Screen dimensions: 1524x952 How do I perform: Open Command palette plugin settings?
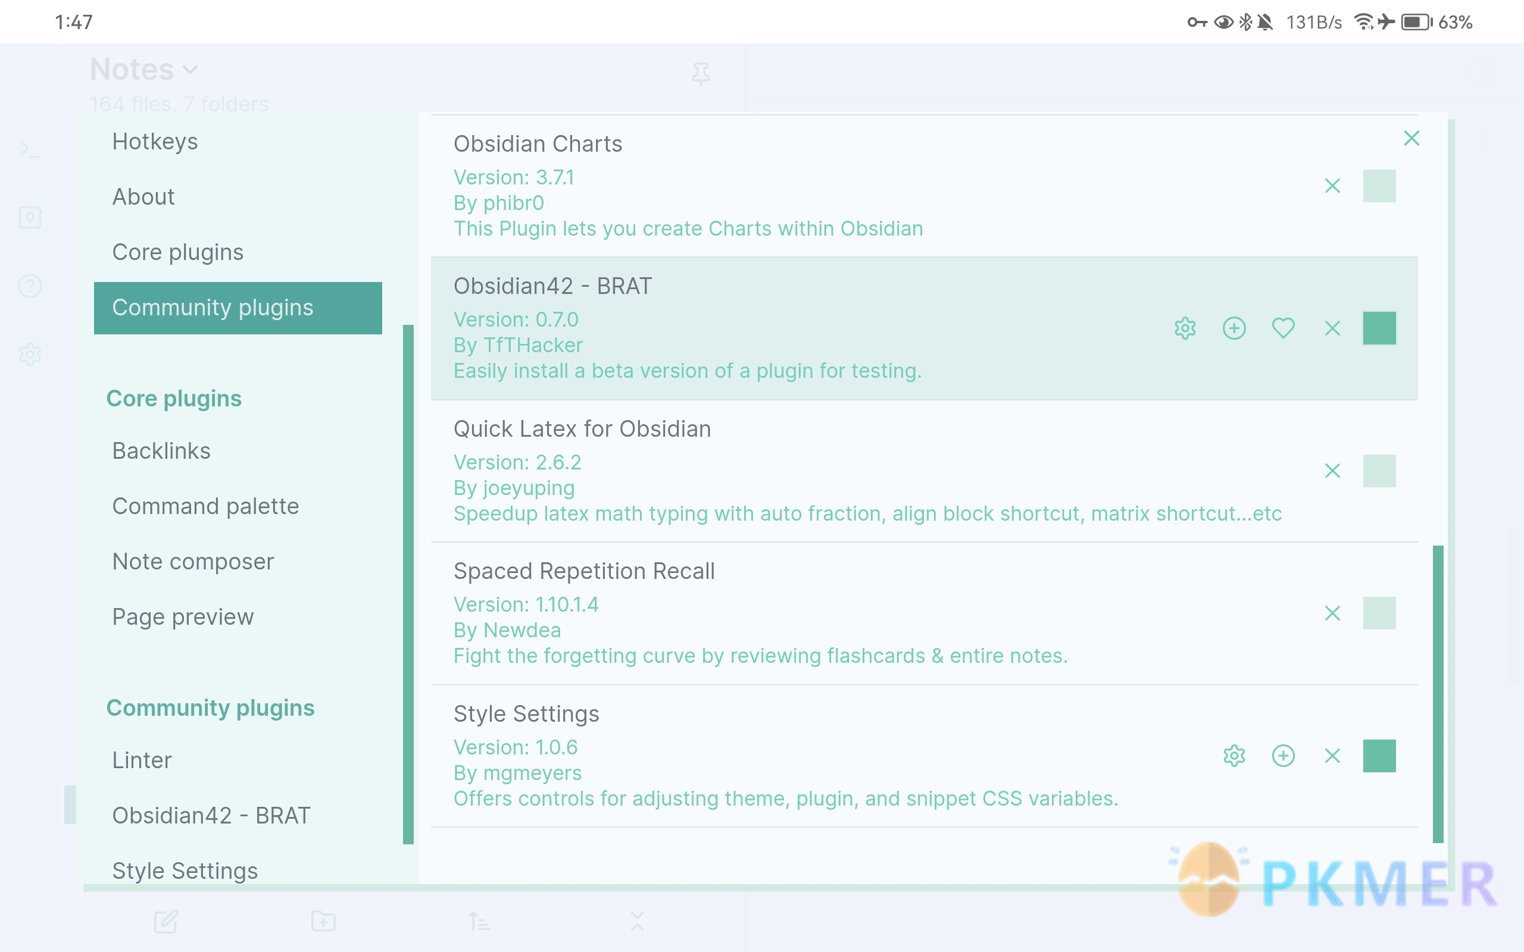pyautogui.click(x=238, y=506)
